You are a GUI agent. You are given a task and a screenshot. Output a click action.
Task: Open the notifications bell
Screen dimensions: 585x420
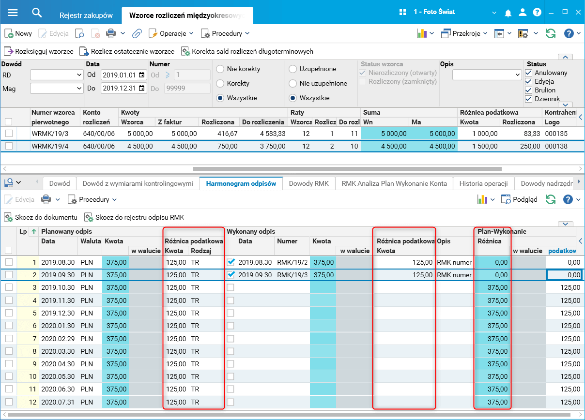[x=508, y=13]
